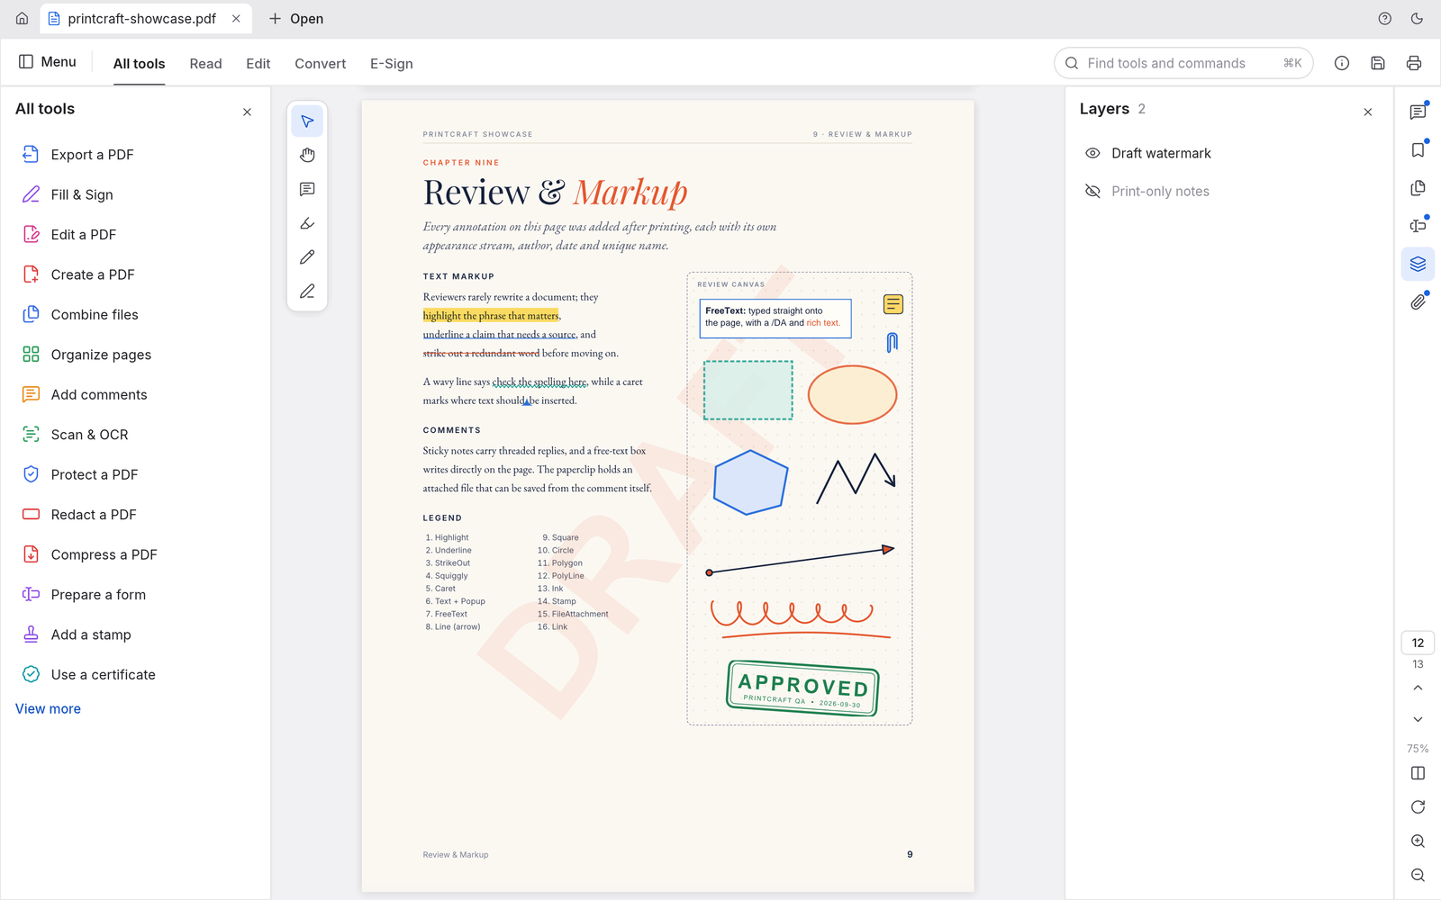This screenshot has width=1441, height=900.
Task: Hide the Draft watermark layer
Action: 1092,154
